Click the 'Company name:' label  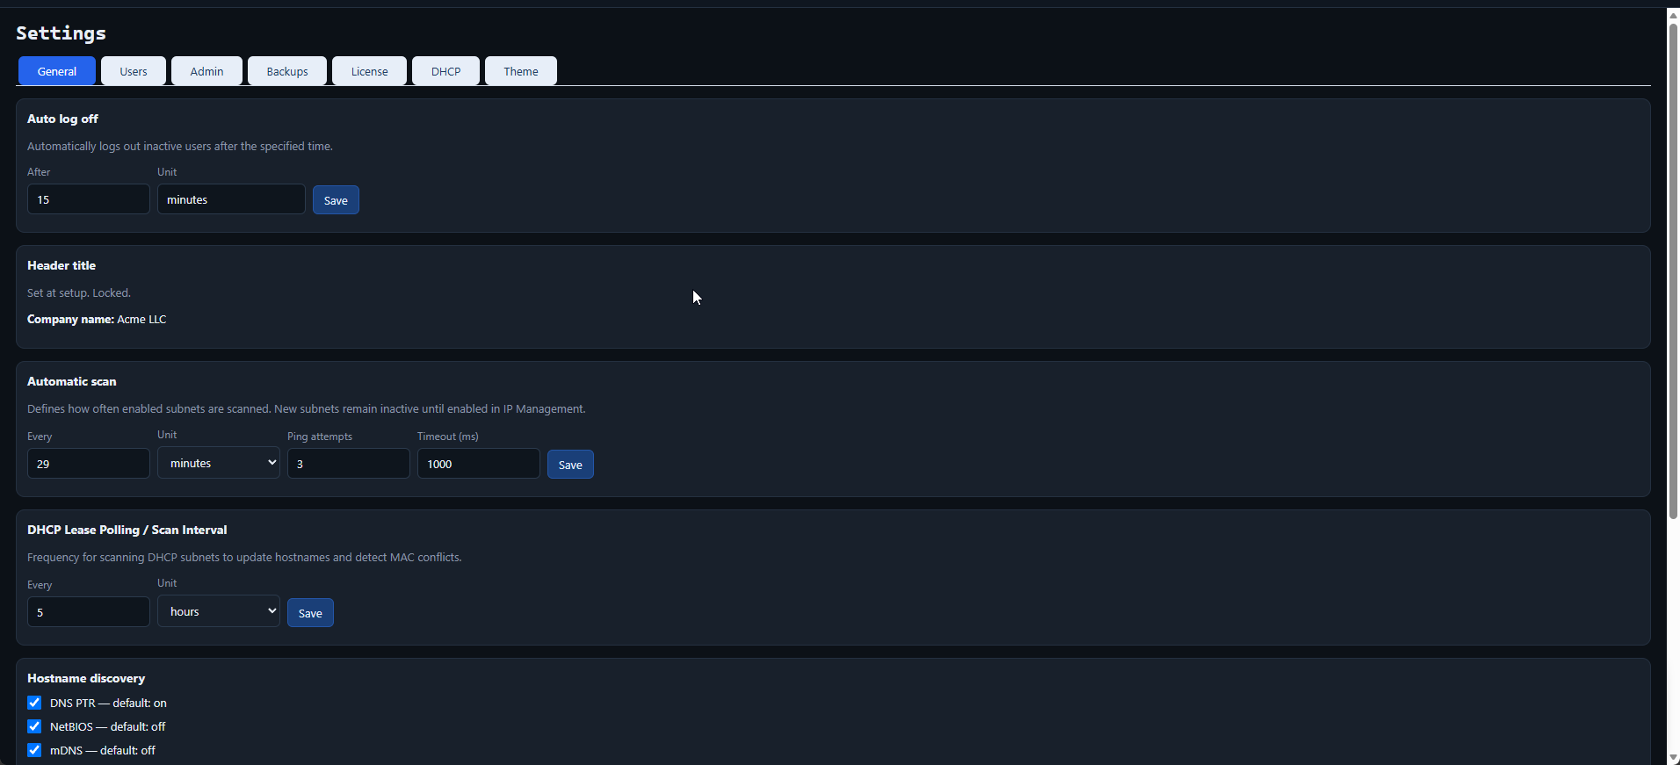(x=70, y=320)
